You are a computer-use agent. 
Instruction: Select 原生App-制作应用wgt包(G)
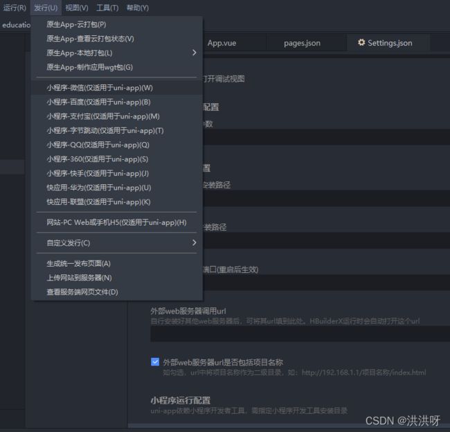click(x=117, y=67)
